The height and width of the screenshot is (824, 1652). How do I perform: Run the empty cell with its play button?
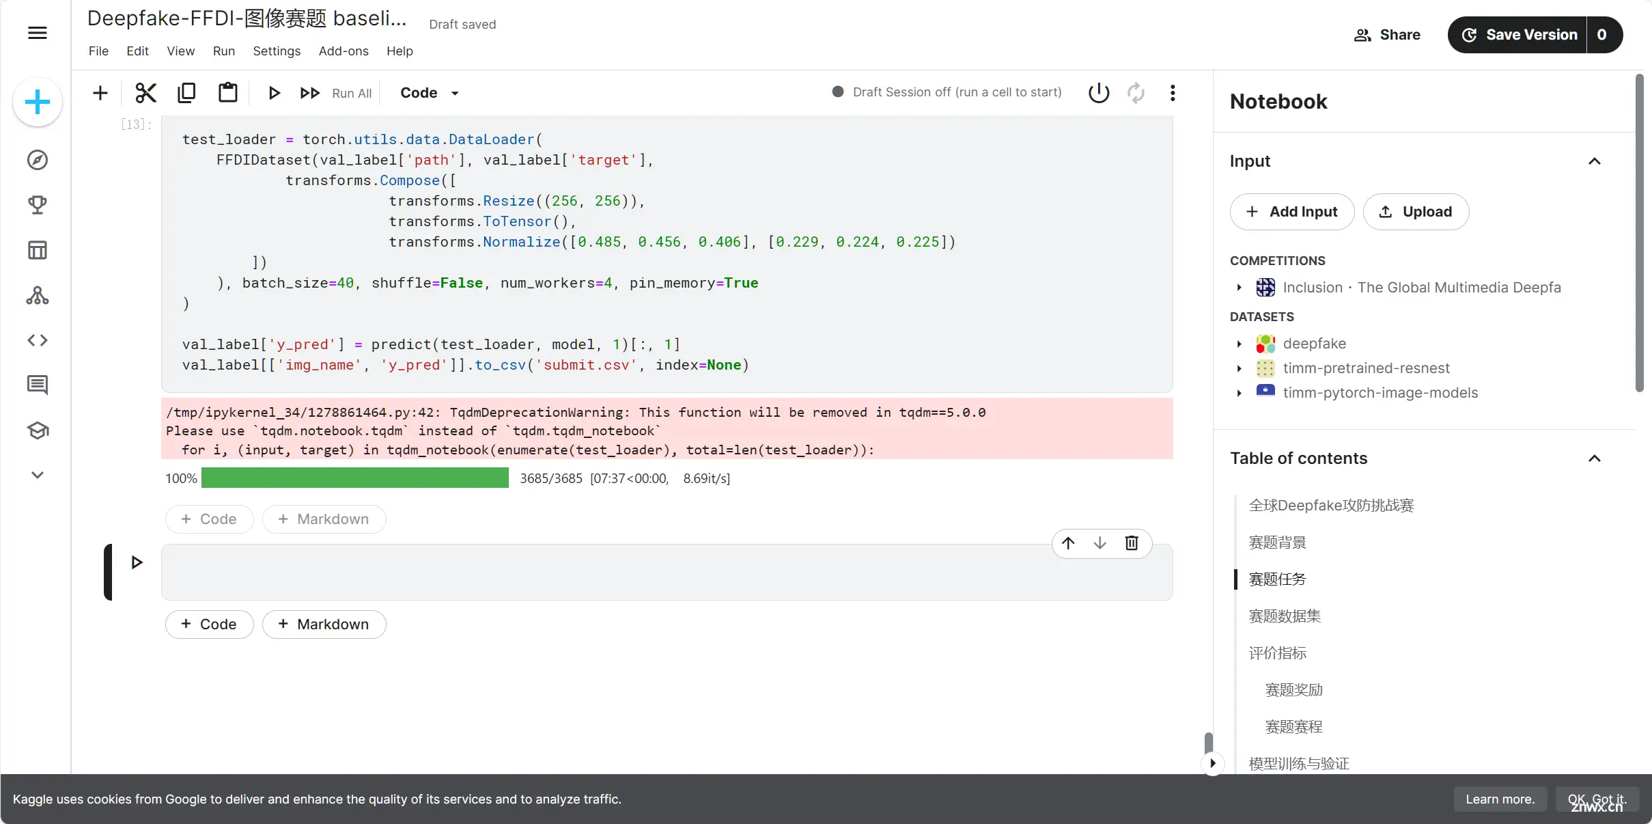tap(137, 562)
